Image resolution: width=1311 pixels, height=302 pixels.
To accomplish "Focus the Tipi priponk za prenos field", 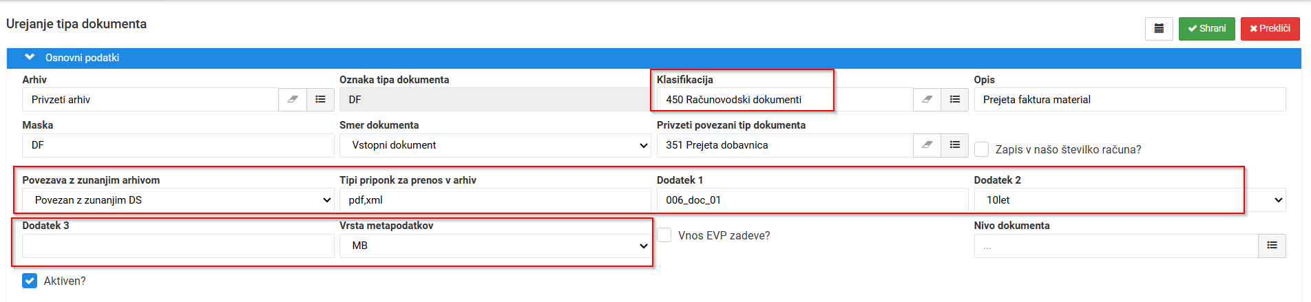I will pos(495,200).
